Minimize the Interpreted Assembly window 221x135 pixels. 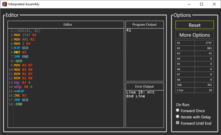point(189,4)
